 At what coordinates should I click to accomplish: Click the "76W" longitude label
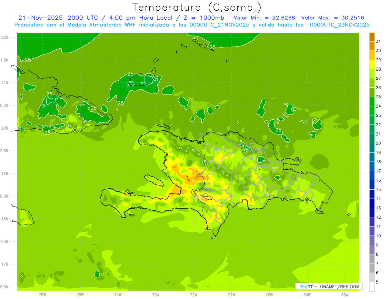pyautogui.click(x=42, y=295)
